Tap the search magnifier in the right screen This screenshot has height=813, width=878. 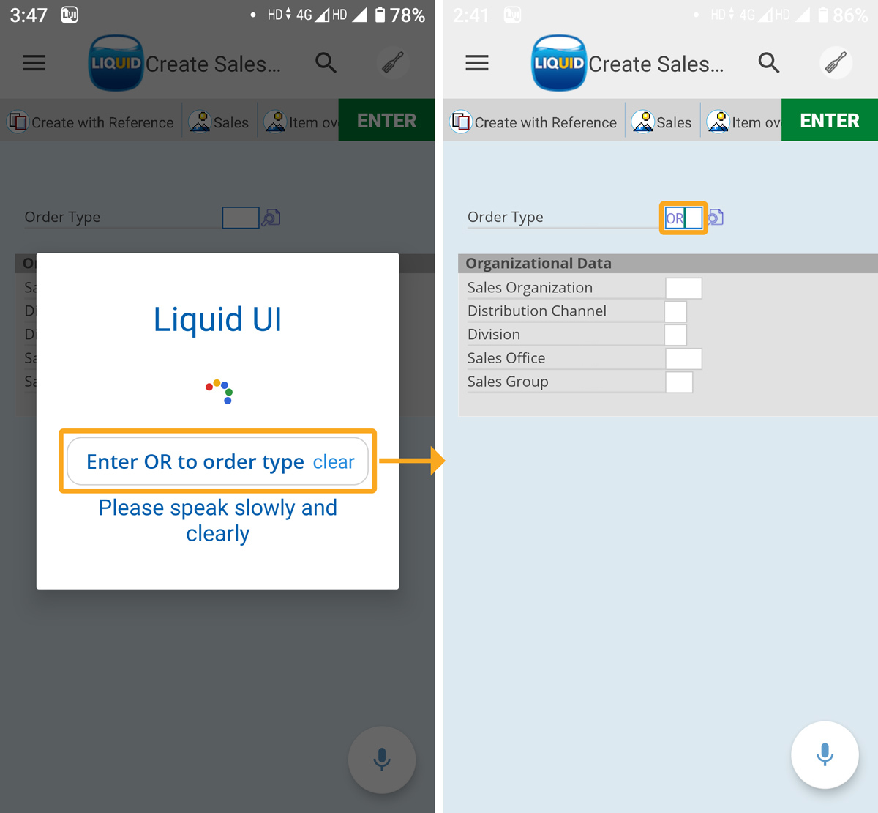pyautogui.click(x=768, y=63)
